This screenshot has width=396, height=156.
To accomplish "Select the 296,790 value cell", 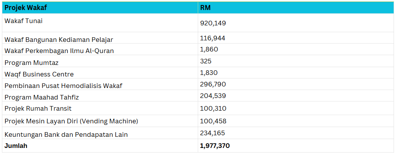I will pos(213,84).
